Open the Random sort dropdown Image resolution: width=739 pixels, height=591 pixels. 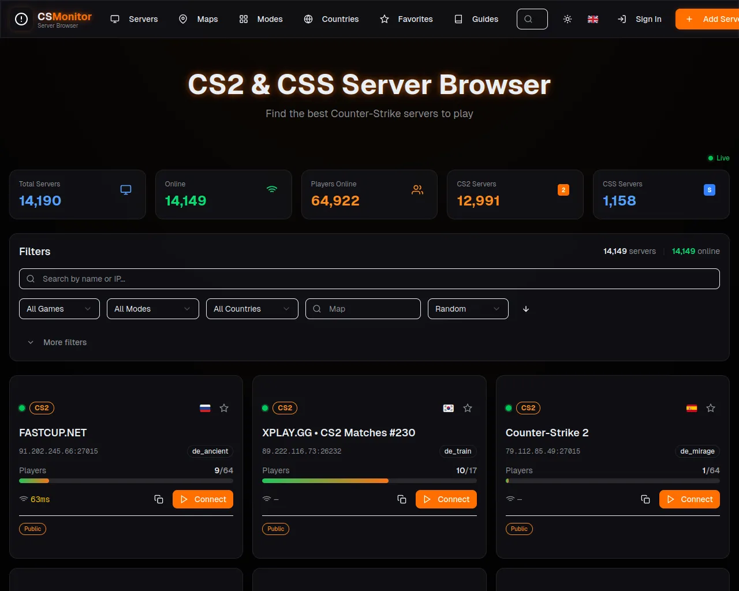(x=468, y=309)
